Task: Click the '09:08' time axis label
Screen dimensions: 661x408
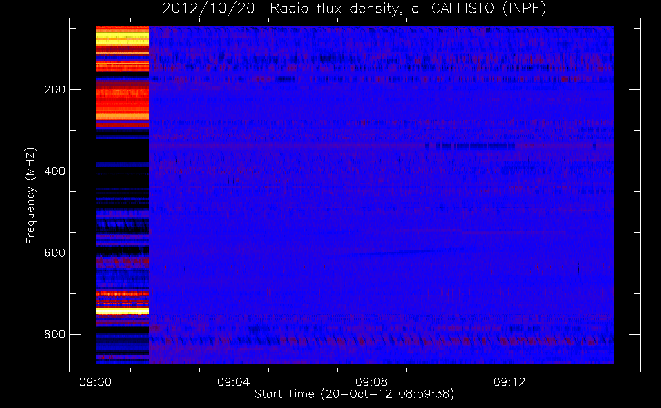Action: (372, 382)
